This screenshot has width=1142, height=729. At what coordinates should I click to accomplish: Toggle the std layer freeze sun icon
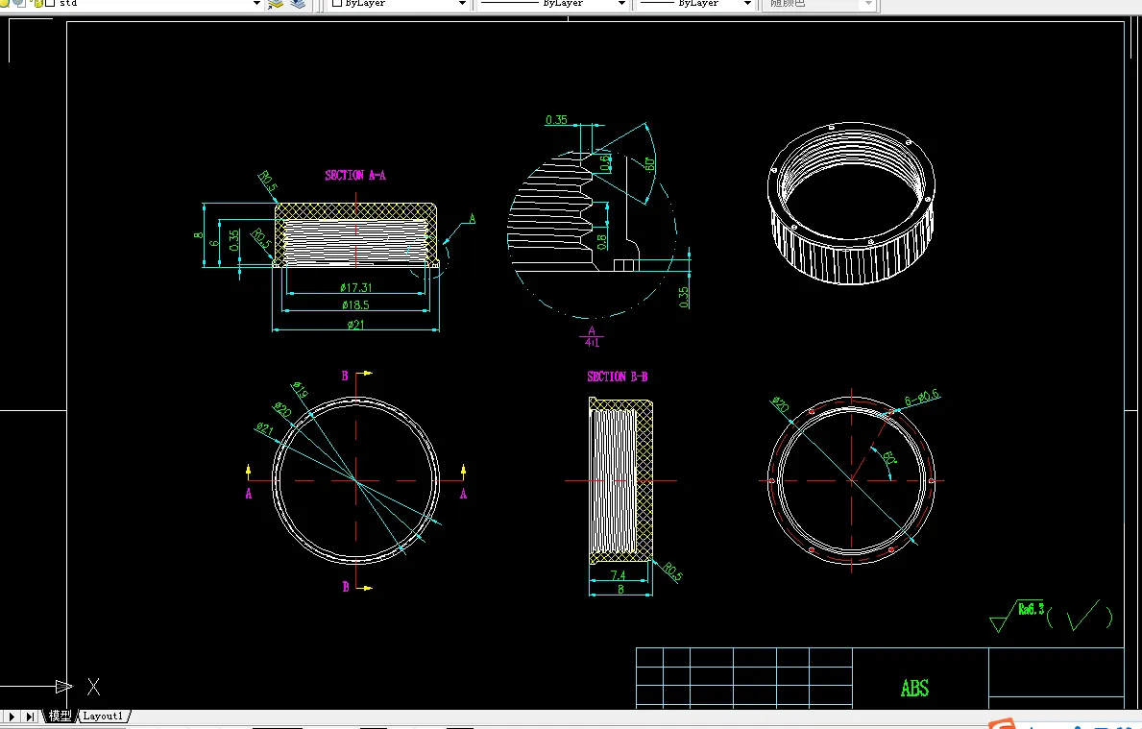point(17,3)
